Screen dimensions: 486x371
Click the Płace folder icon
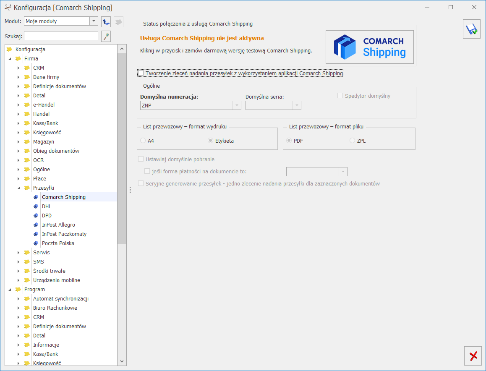coord(27,179)
